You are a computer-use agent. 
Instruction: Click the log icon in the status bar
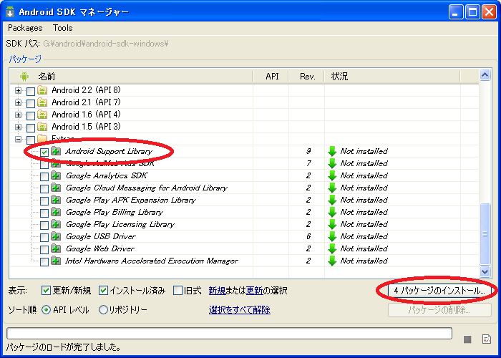pos(486,339)
